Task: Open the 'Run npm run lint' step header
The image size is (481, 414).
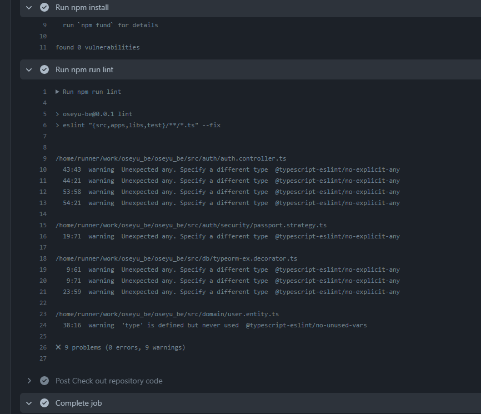Action: (x=250, y=69)
